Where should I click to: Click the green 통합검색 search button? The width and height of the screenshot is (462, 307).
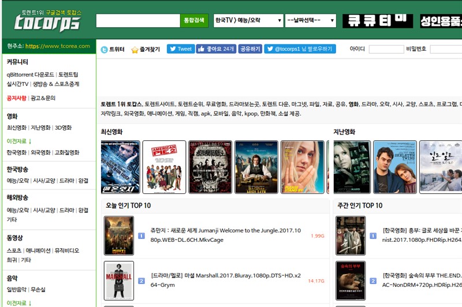click(x=194, y=20)
